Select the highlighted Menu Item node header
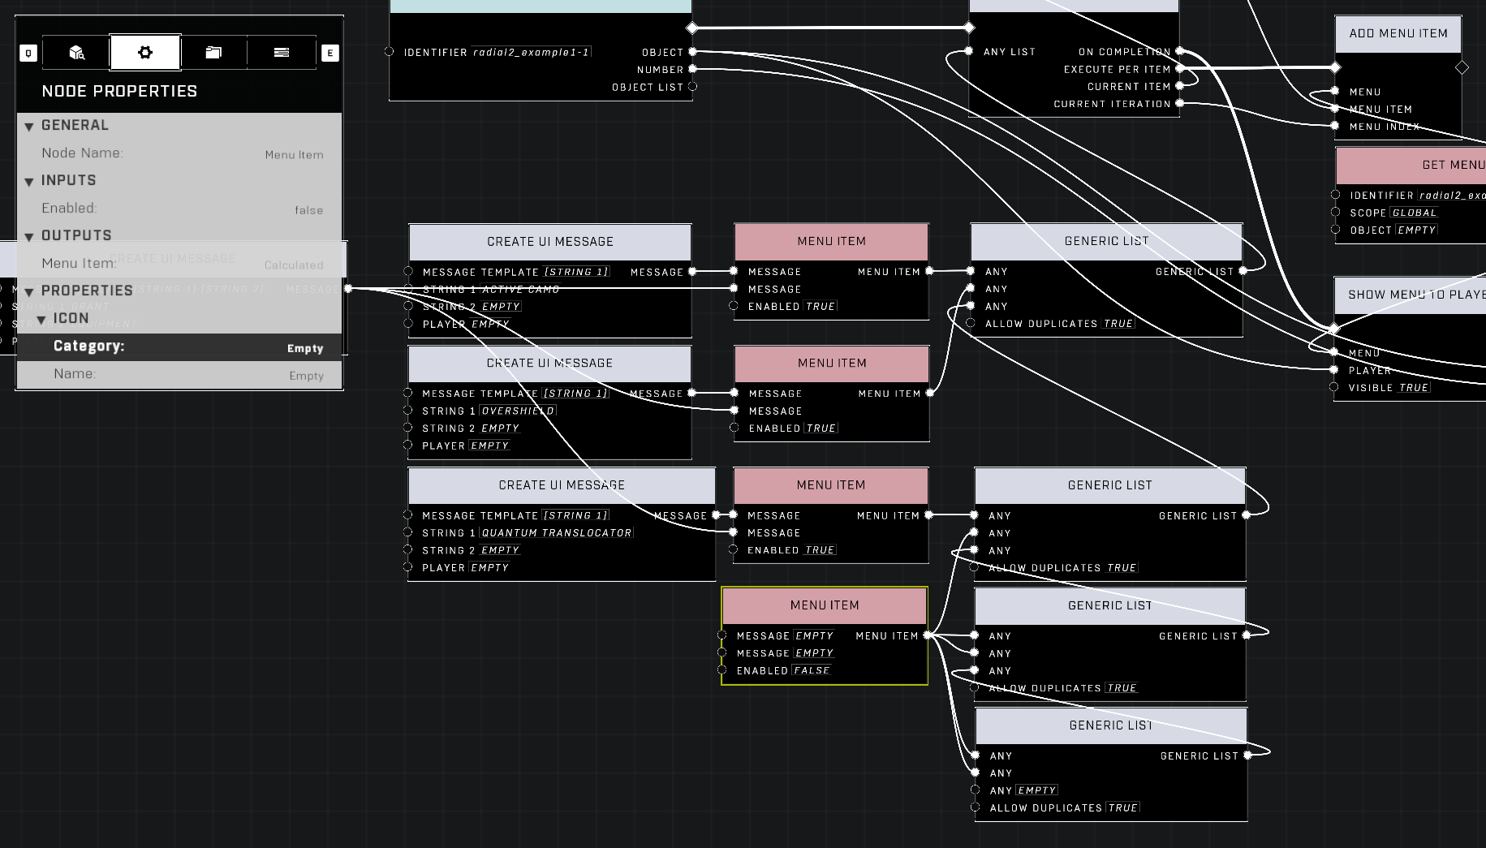The width and height of the screenshot is (1486, 848). coord(825,605)
